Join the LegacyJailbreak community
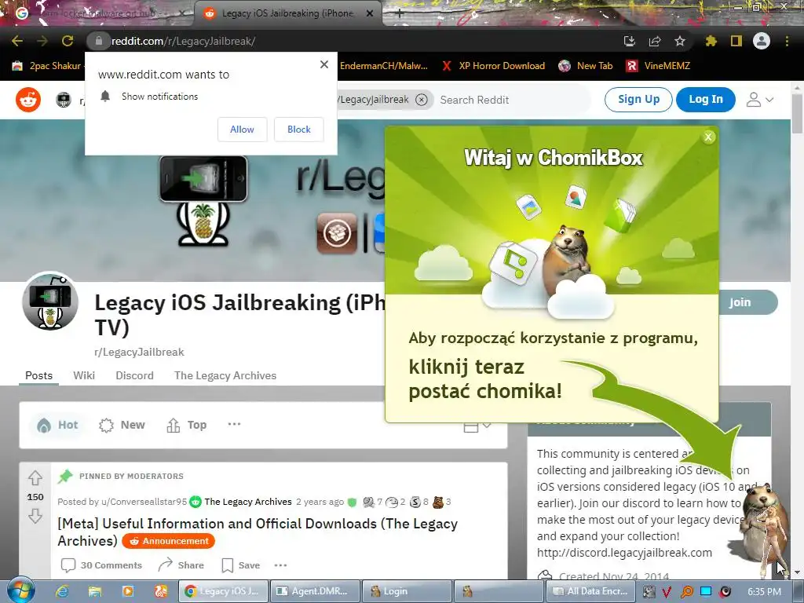This screenshot has height=603, width=804. pos(747,302)
